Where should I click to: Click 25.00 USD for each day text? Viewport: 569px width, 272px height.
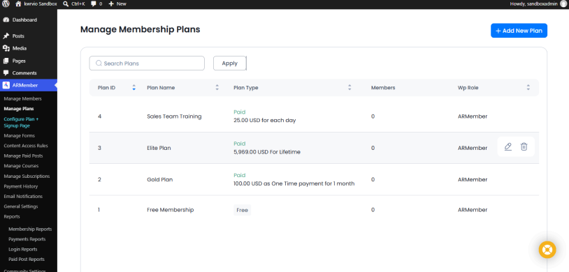coord(264,120)
